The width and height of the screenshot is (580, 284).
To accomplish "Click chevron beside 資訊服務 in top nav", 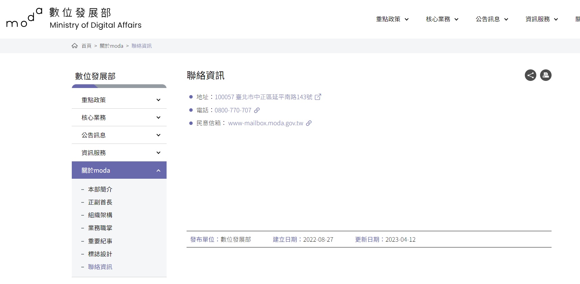I will click(x=556, y=19).
